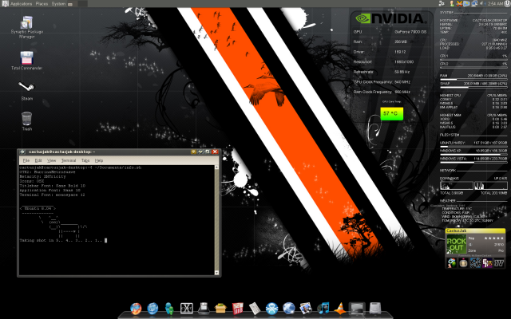Click the terminal window title bar text
The image size is (511, 319).
(61, 152)
